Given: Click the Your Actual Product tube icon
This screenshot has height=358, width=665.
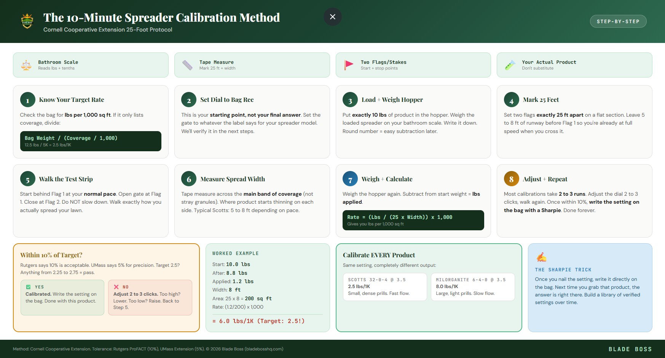Looking at the screenshot, I should [510, 65].
